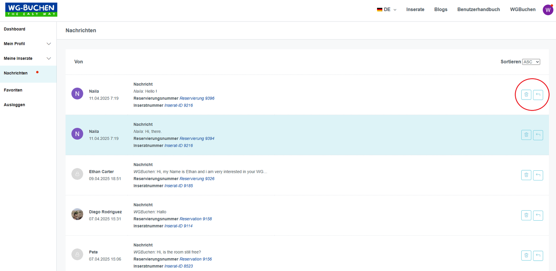556x271 pixels.
Task: Open Blogs in the top navigation
Action: point(441,10)
